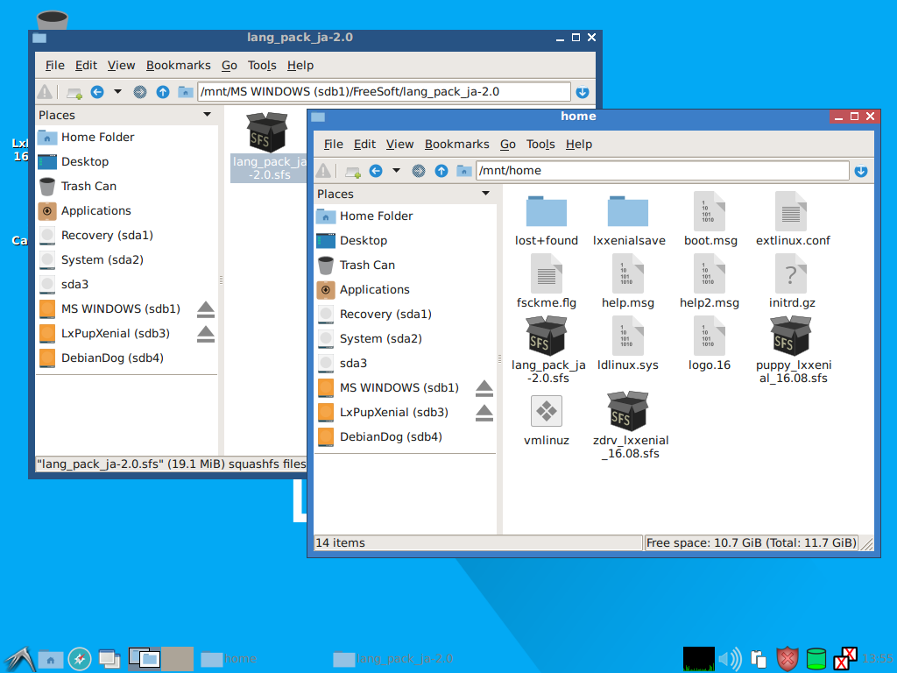Click Go button beside lang_pack_ja-2.0 path field
Viewport: 897px width, 673px height.
coord(583,91)
